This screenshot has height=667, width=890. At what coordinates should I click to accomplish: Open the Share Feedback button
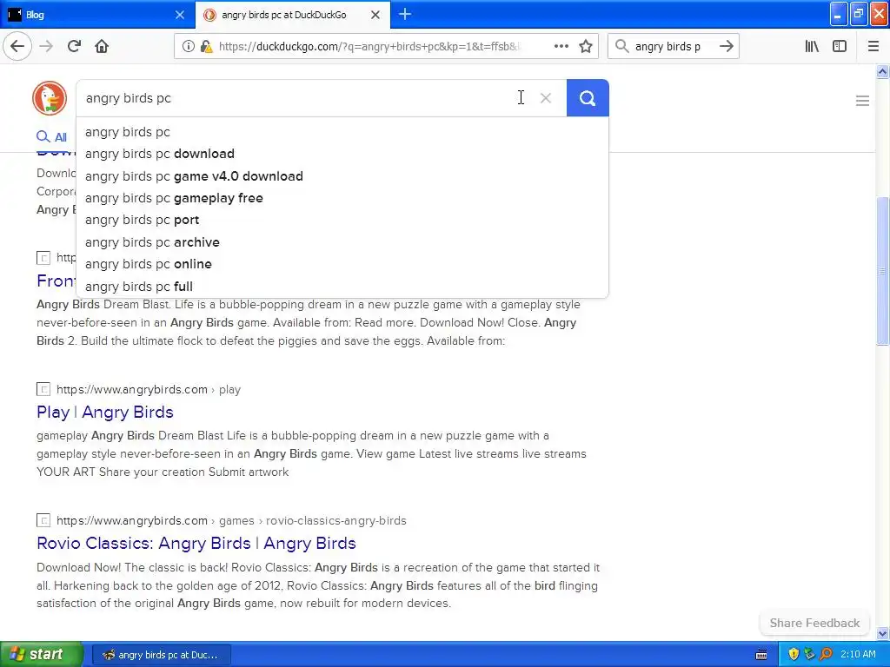pos(814,623)
